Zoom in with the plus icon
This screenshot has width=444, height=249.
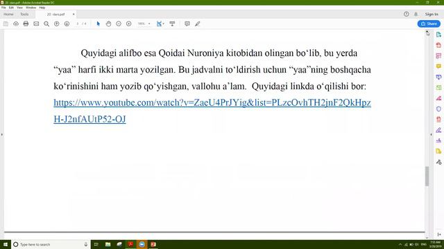129,24
